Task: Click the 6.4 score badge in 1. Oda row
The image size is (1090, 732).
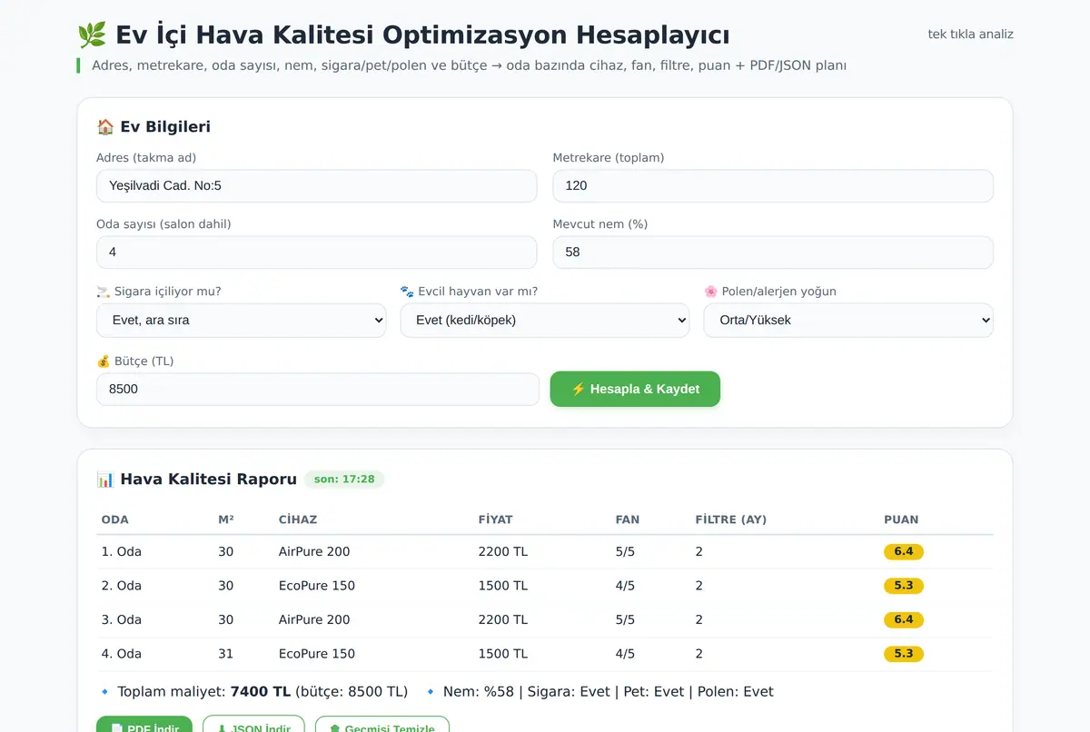Action: (x=904, y=551)
